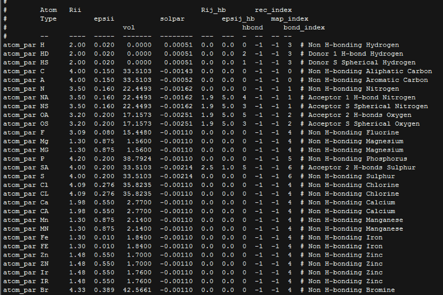Click atom type 'Ca' in mixed case
The width and height of the screenshot is (443, 295).
coord(44,203)
